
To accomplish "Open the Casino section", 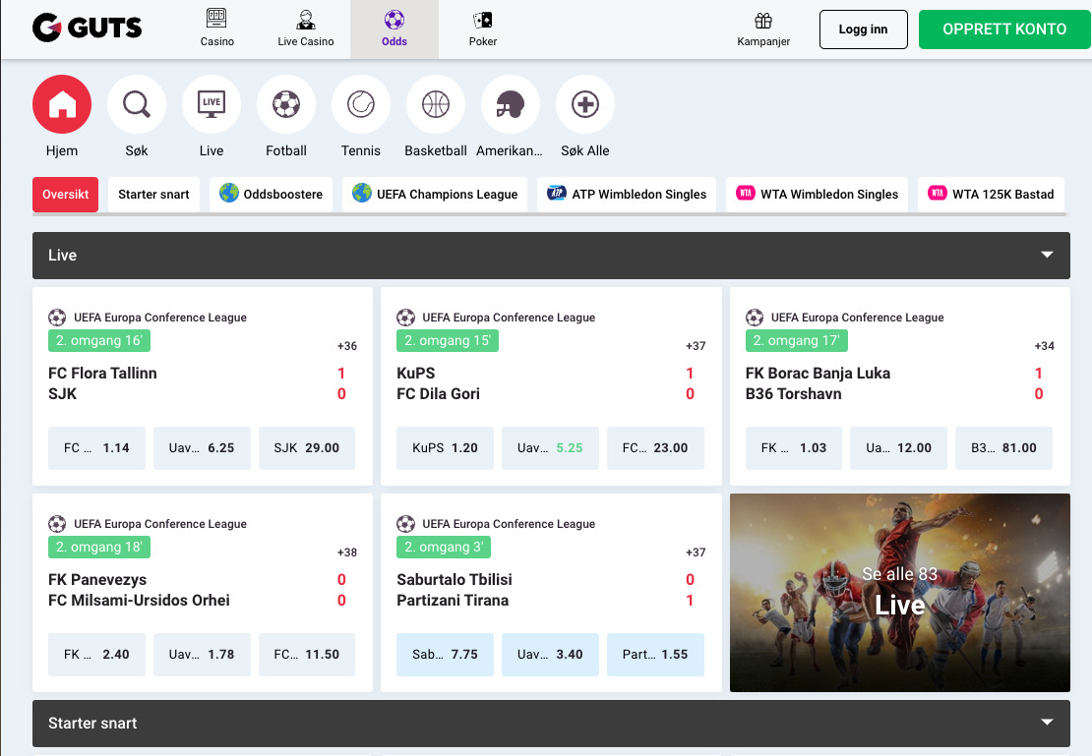I will pyautogui.click(x=216, y=29).
